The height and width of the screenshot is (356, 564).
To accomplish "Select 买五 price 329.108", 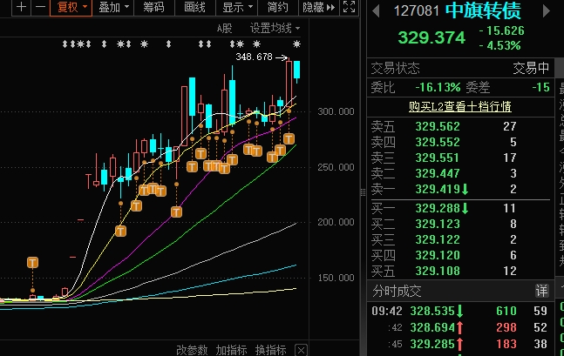I will click(438, 271).
